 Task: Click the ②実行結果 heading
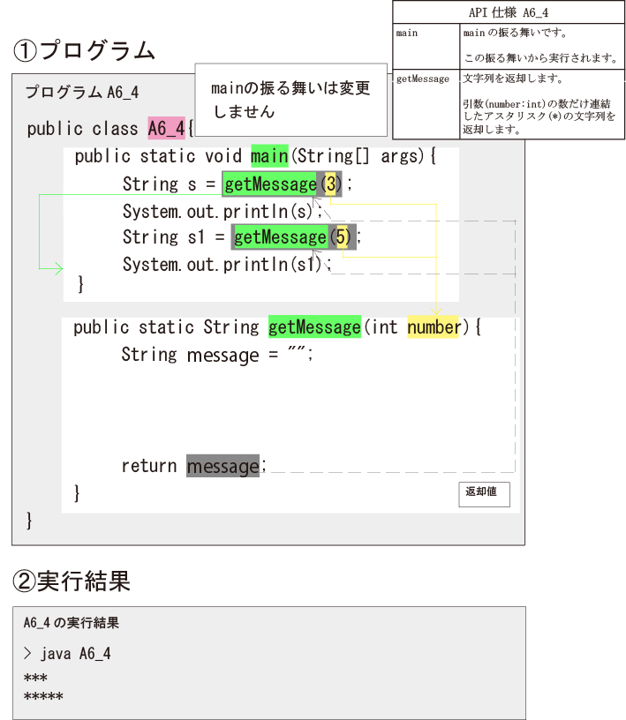pos(72,581)
